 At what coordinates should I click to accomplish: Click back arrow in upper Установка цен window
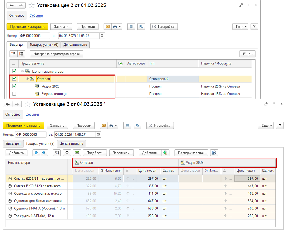[x=11, y=5]
